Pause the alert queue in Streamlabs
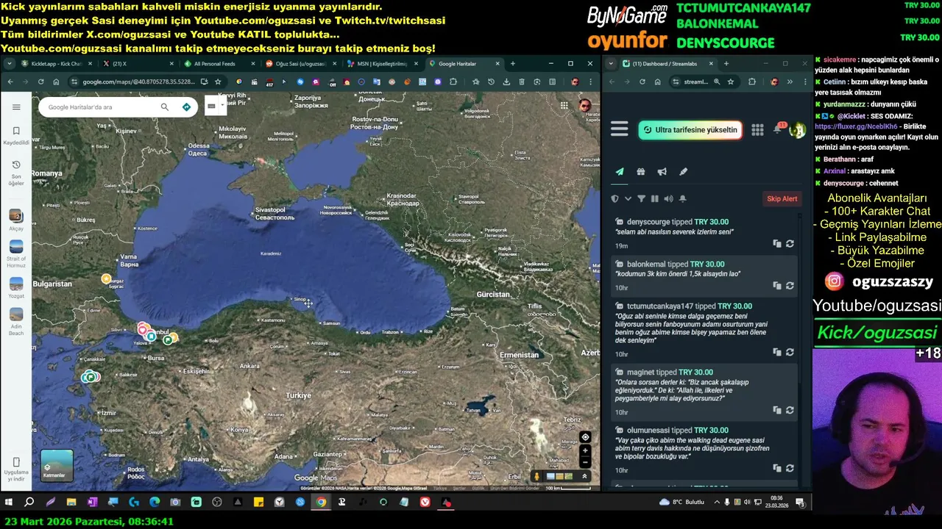Viewport: 942px width, 529px height. point(654,198)
